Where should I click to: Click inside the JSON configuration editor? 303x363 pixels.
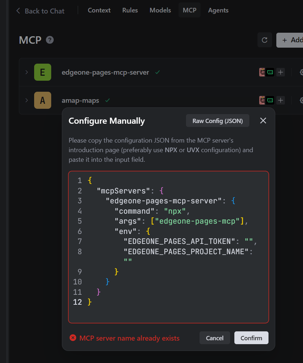(169, 247)
